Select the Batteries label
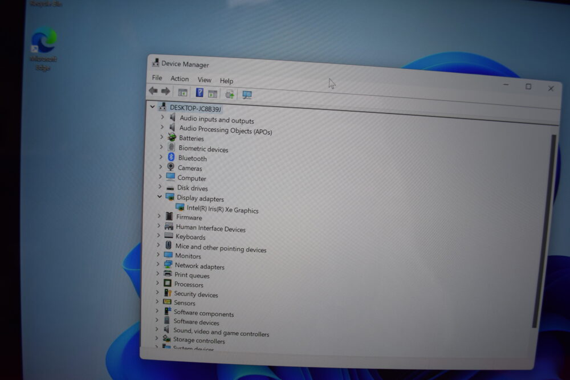 coord(191,138)
